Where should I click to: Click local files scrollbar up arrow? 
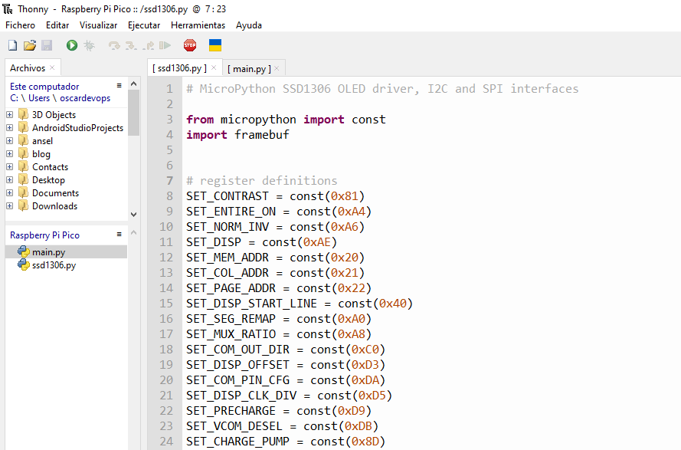pos(134,84)
